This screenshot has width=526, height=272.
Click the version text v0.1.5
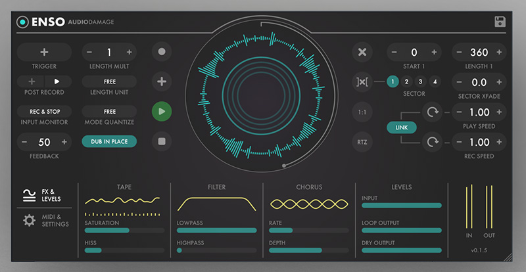[479, 250]
